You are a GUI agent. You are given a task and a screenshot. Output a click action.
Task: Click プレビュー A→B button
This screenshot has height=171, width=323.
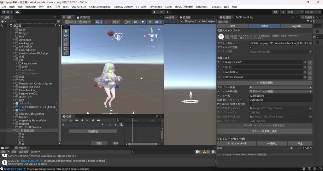tap(237, 143)
